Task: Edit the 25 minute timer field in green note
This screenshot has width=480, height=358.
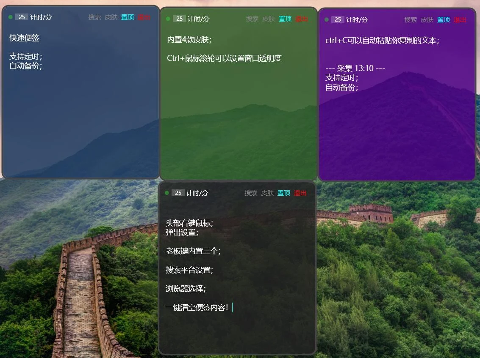Action: (x=179, y=19)
